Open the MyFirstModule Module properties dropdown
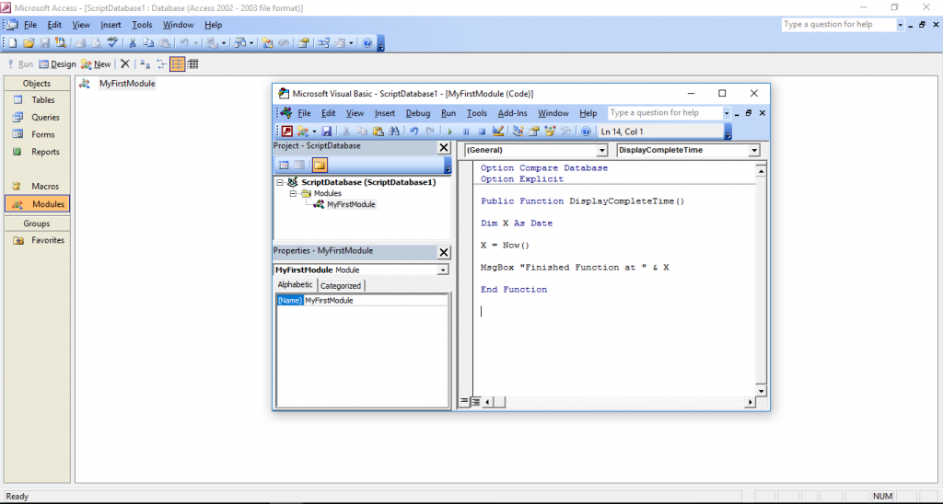This screenshot has height=504, width=943. [443, 270]
